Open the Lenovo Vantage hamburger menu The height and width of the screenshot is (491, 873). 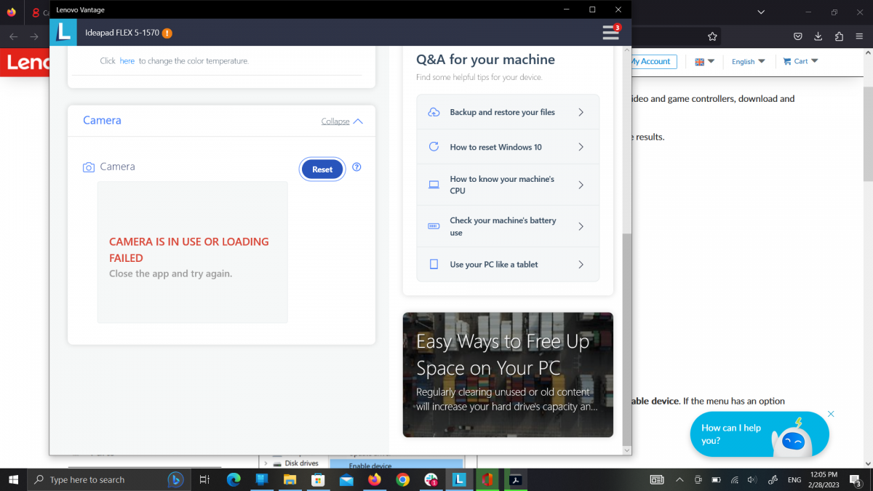[x=610, y=33]
